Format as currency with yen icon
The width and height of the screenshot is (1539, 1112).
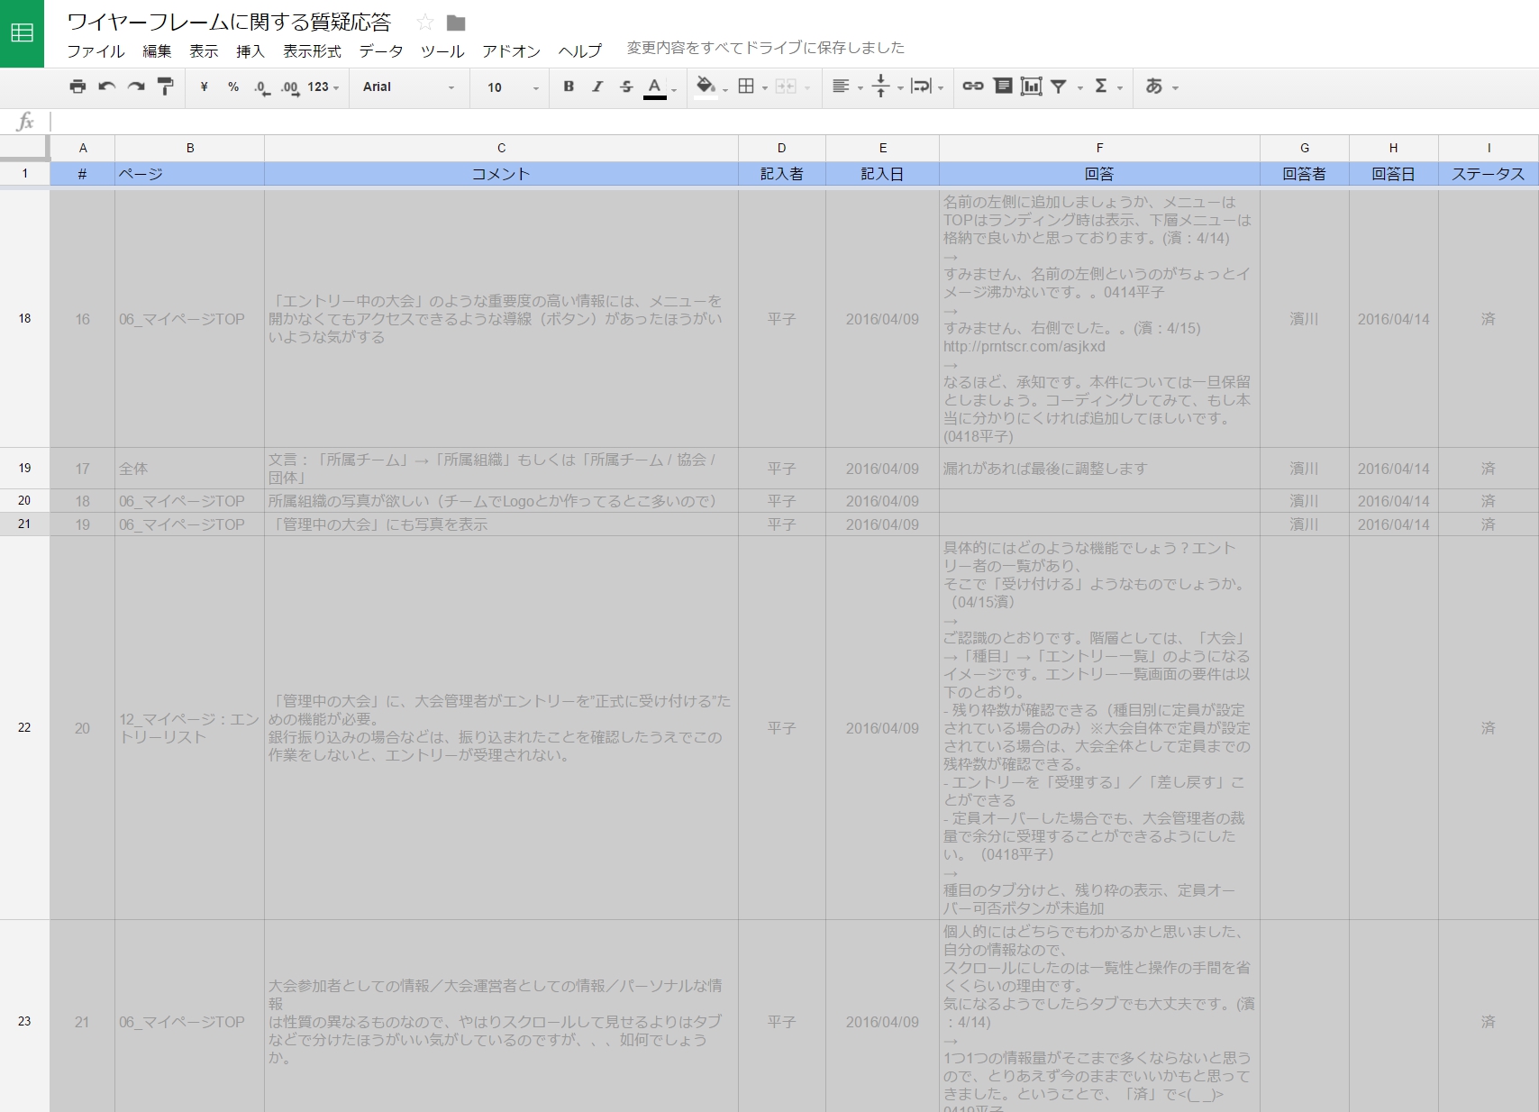point(205,87)
